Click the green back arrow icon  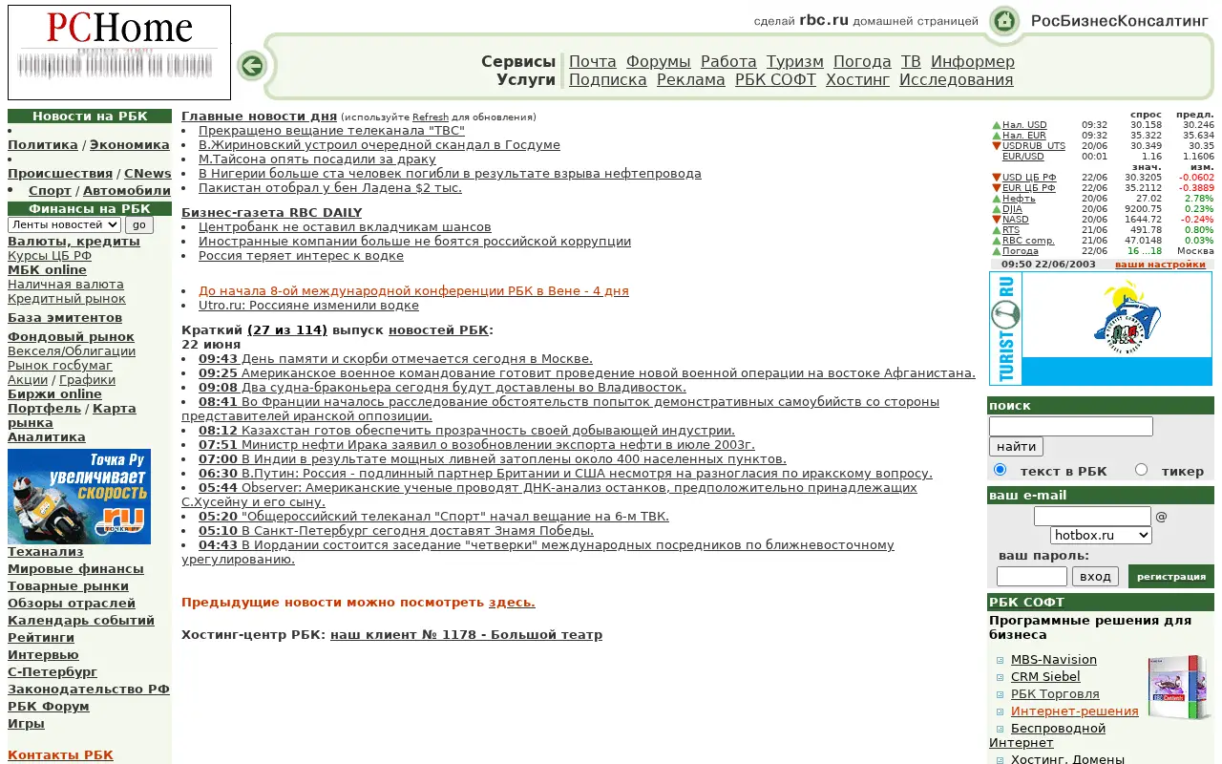pos(252,66)
